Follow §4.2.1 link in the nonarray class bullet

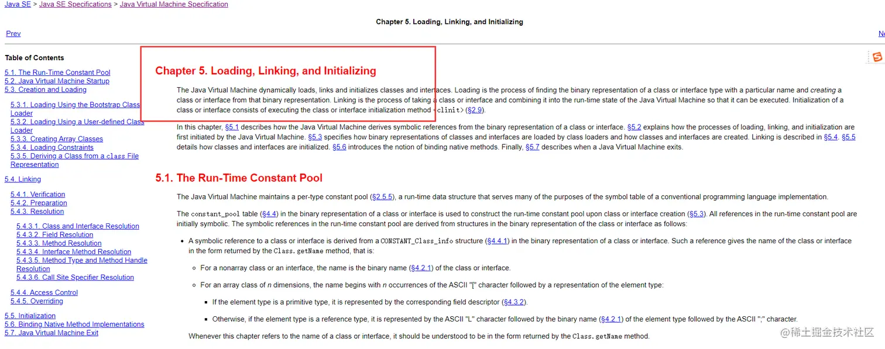point(421,268)
